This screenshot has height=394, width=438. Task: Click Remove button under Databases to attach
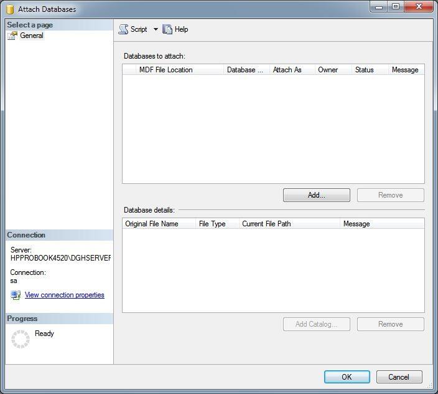(x=391, y=195)
